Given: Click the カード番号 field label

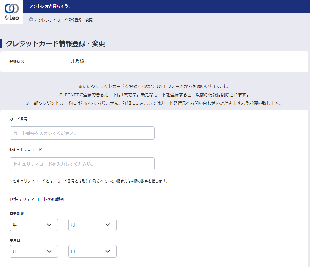Looking at the screenshot, I should tap(19, 119).
